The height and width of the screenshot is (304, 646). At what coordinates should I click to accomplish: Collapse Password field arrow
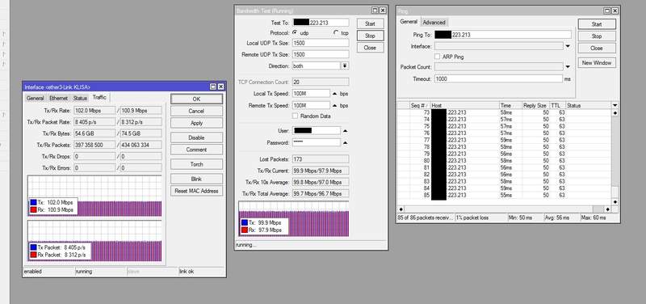[x=345, y=143]
